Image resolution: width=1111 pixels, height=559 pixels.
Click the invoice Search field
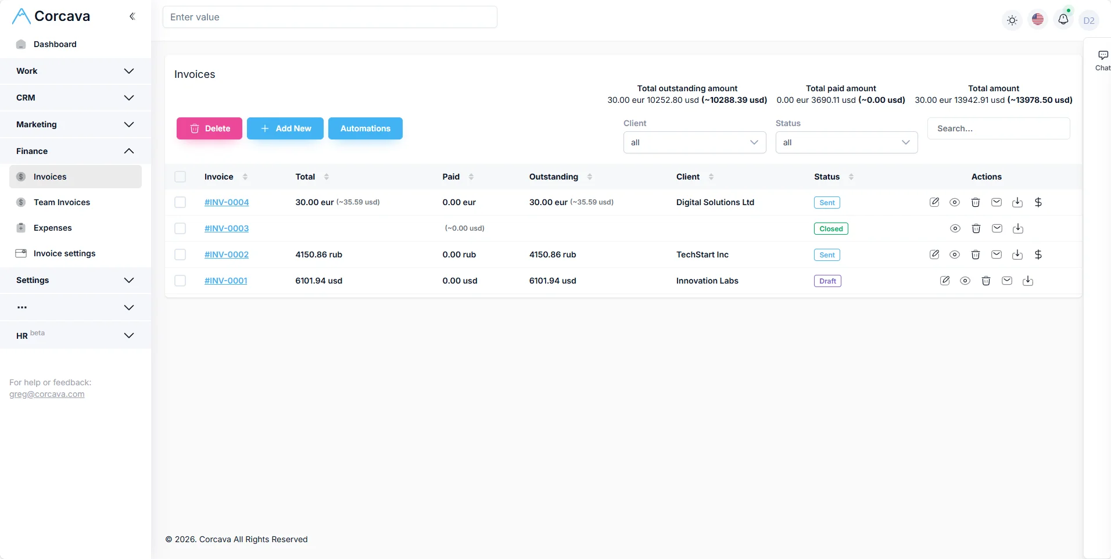tap(998, 128)
